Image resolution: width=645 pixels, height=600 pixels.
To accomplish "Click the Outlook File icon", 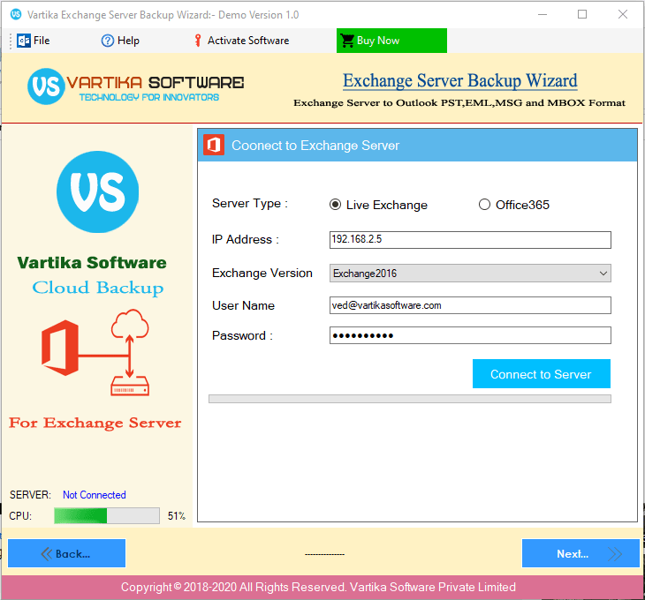I will (24, 41).
